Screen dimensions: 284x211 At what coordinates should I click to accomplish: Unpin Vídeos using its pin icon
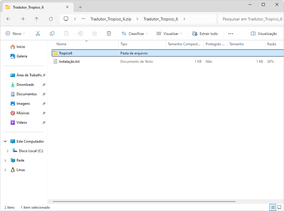(44, 123)
